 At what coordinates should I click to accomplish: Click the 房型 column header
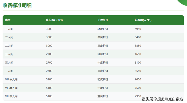coord(8,20)
